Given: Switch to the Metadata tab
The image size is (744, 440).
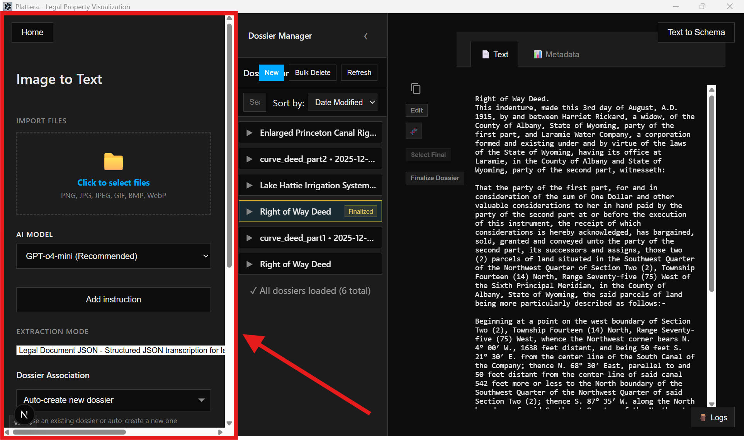Looking at the screenshot, I should click(556, 54).
